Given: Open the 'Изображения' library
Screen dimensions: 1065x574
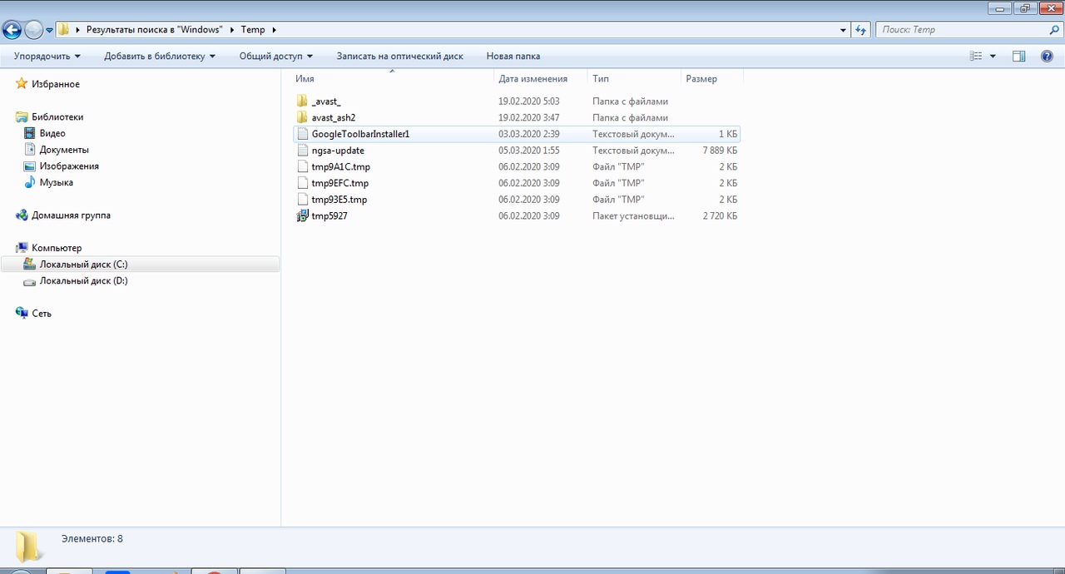Looking at the screenshot, I should point(69,166).
